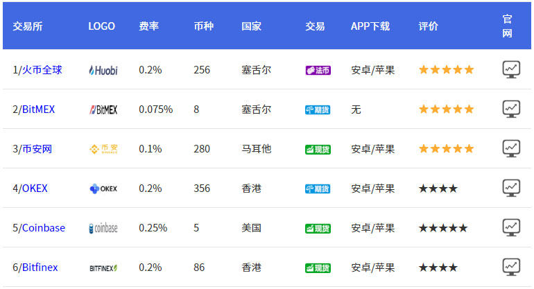This screenshot has width=534, height=289.
Task: Select 安卓/苹果 in the Coinbase row
Action: 373,228
